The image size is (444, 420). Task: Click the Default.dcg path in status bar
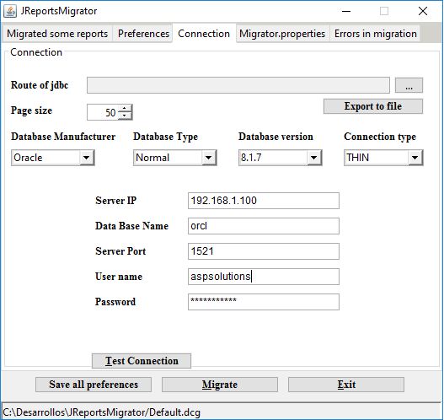click(101, 412)
